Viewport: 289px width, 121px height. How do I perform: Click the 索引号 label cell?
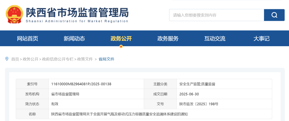32,84
